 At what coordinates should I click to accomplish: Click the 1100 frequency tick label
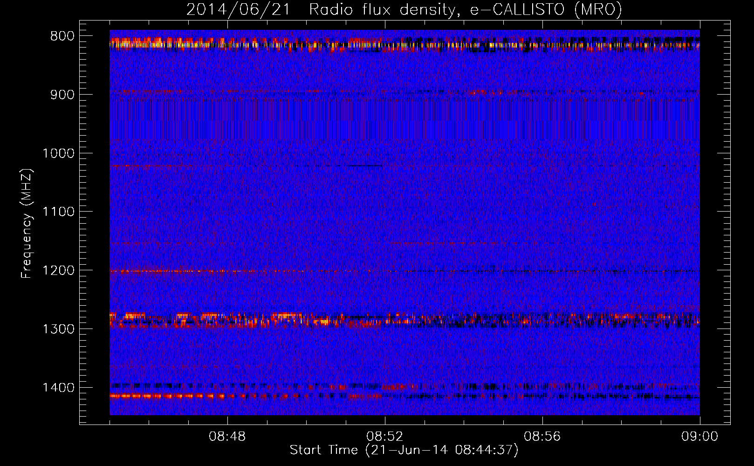pos(58,212)
